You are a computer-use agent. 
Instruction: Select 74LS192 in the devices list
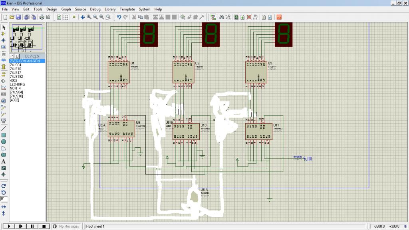(x=16, y=76)
